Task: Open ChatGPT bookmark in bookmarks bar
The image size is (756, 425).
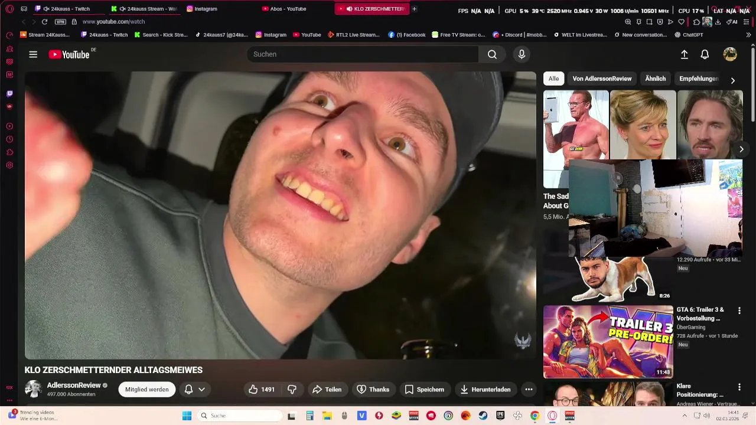Action: pyautogui.click(x=689, y=35)
